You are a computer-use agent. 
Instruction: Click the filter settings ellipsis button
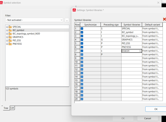tap(67, 20)
